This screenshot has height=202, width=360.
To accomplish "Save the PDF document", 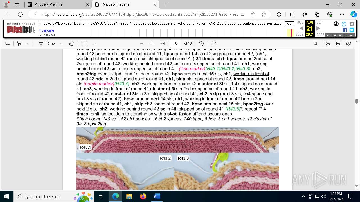I will [x=338, y=43].
